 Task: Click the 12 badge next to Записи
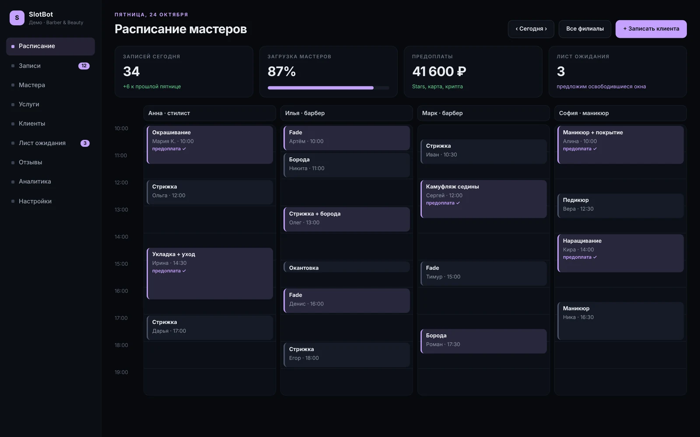coord(84,66)
